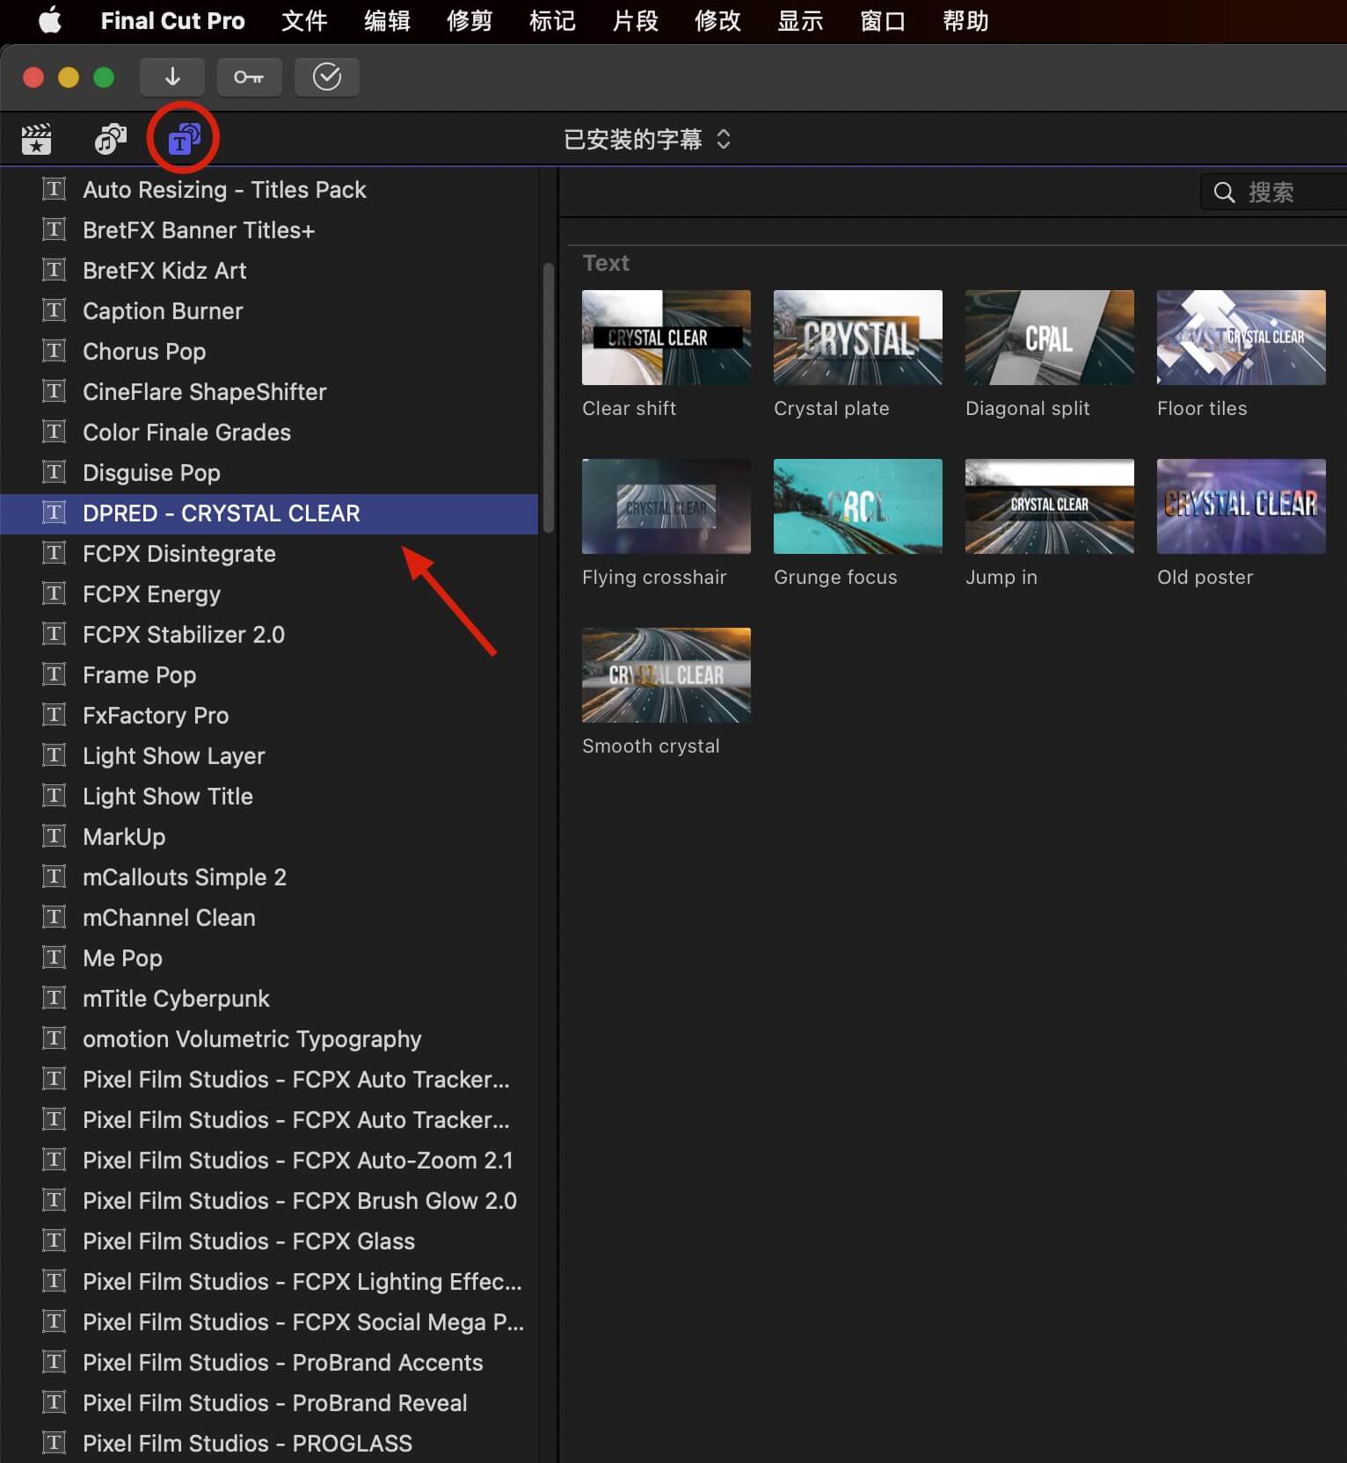Screen dimensions: 1347x1463
Task: Show the Libraries sidebar clapperboard icon
Action: (x=36, y=139)
